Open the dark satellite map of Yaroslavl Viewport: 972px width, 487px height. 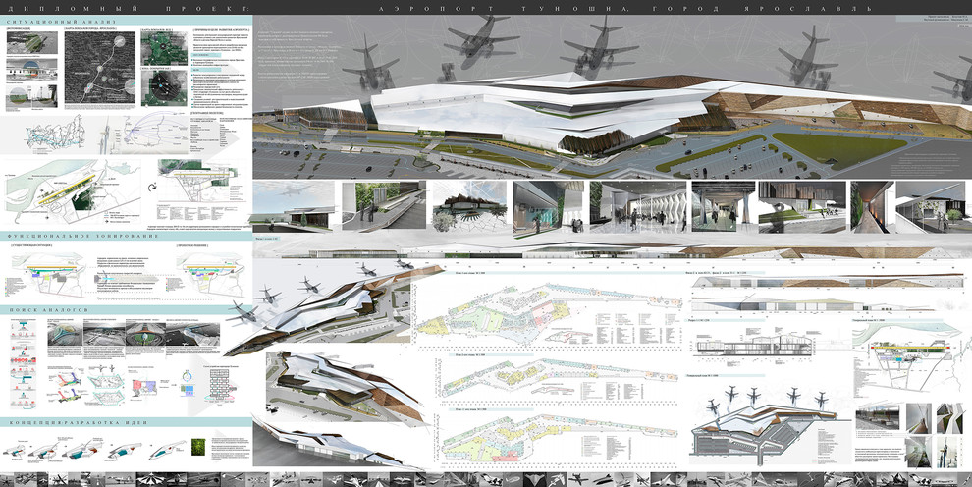coord(100,68)
